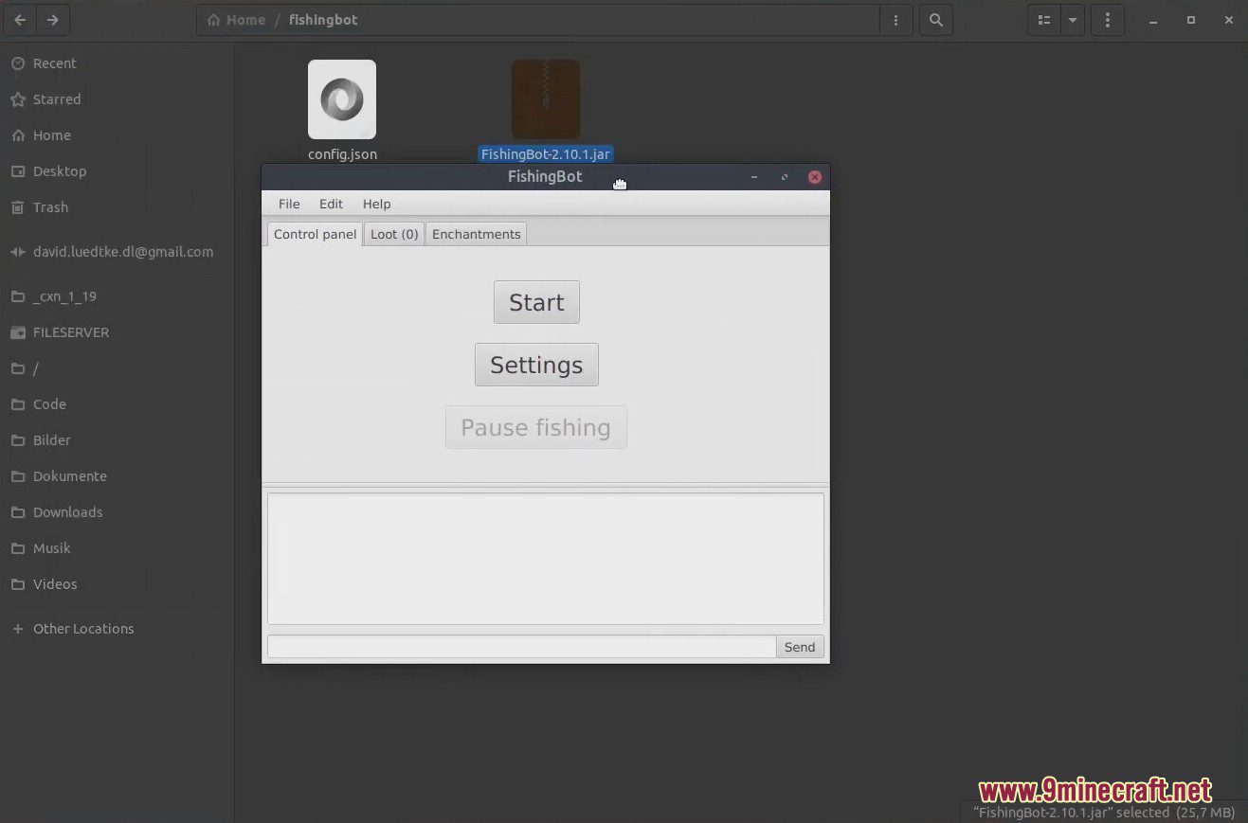
Task: Go forward in file manager
Action: click(52, 20)
